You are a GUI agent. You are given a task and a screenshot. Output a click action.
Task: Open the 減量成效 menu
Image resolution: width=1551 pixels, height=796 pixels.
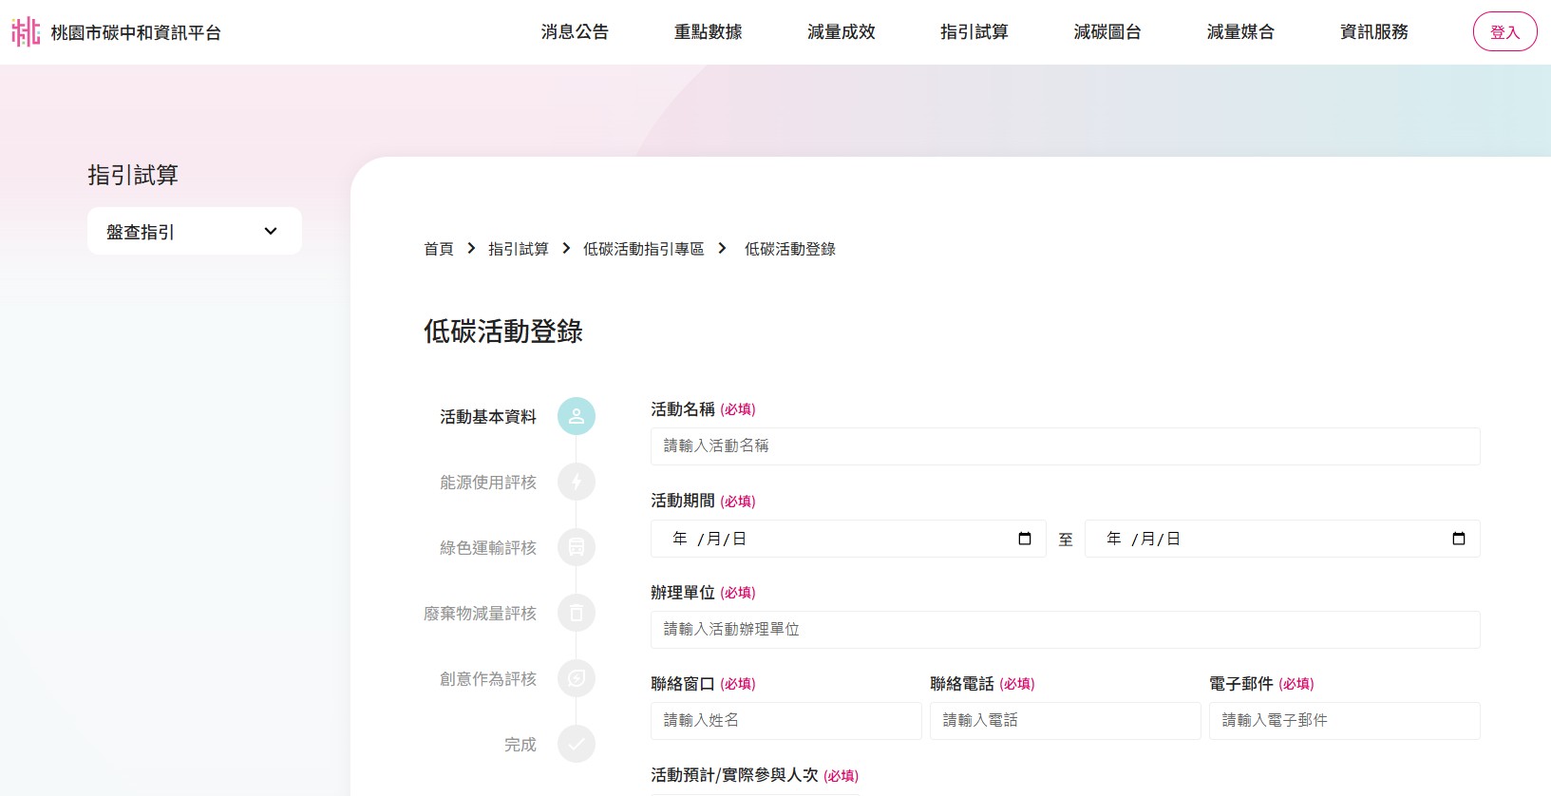841,32
